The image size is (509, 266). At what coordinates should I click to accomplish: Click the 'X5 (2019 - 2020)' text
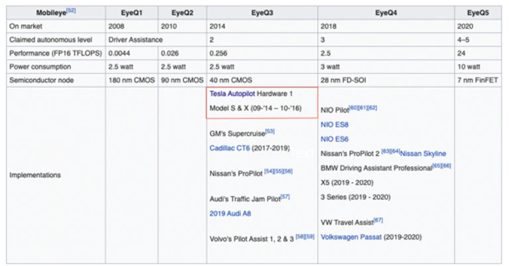pos(347,183)
